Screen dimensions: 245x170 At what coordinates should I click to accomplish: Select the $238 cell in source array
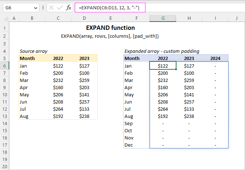point(84,116)
